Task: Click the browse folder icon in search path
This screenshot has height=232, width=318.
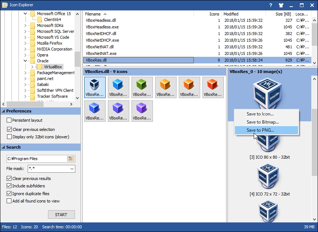Action: tap(71, 159)
